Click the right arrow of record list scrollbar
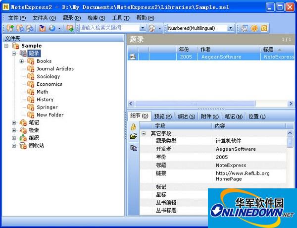Screen dimensions: 297x228 [291, 104]
